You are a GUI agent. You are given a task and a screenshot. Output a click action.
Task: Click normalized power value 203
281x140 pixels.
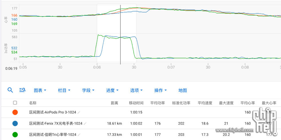[x=181, y=135]
